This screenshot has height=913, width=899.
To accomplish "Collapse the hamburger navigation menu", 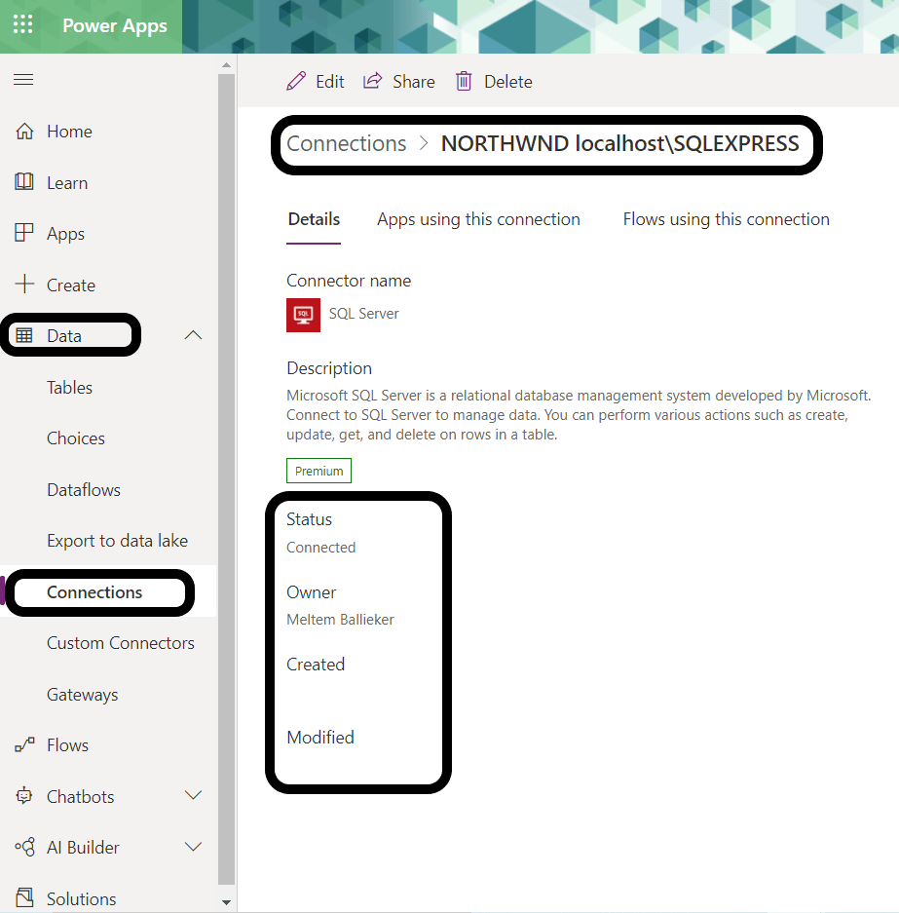I will [x=23, y=80].
